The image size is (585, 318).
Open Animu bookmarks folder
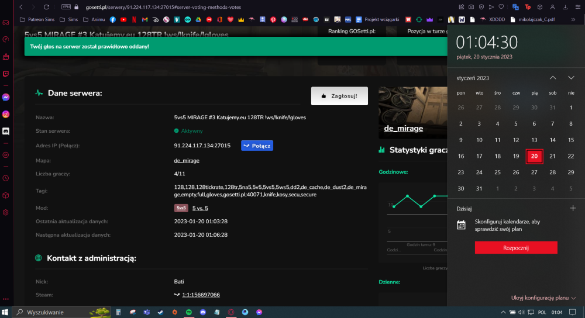coord(94,19)
